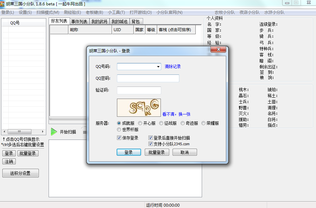Click the QQ list scrollbar right arrow
The height and width of the screenshot is (208, 316).
[x=43, y=132]
